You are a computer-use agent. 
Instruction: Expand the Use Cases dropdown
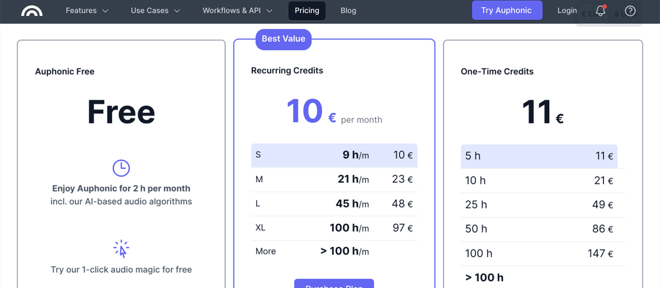point(155,11)
